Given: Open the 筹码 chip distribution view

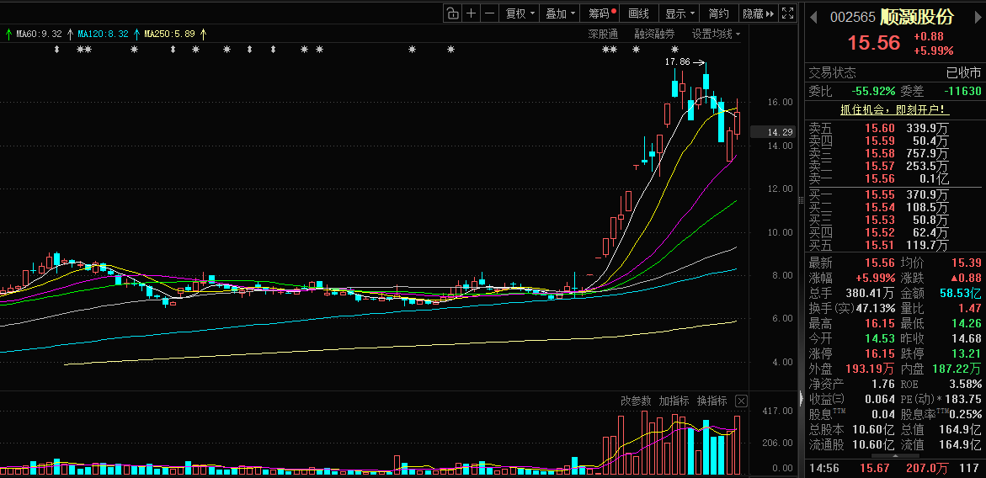Looking at the screenshot, I should tap(602, 13).
